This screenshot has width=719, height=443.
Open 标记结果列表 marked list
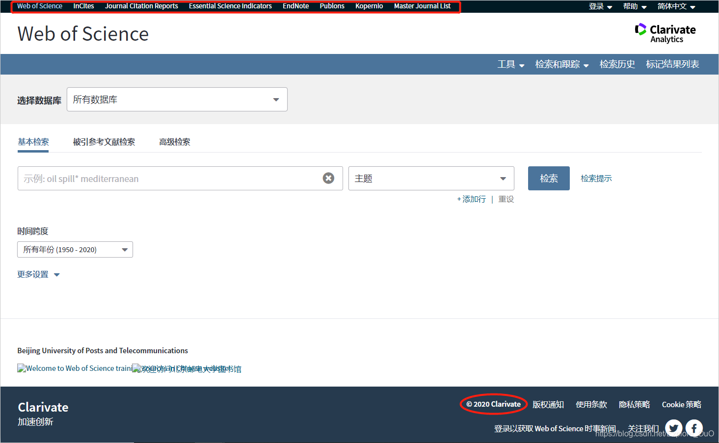(x=672, y=64)
